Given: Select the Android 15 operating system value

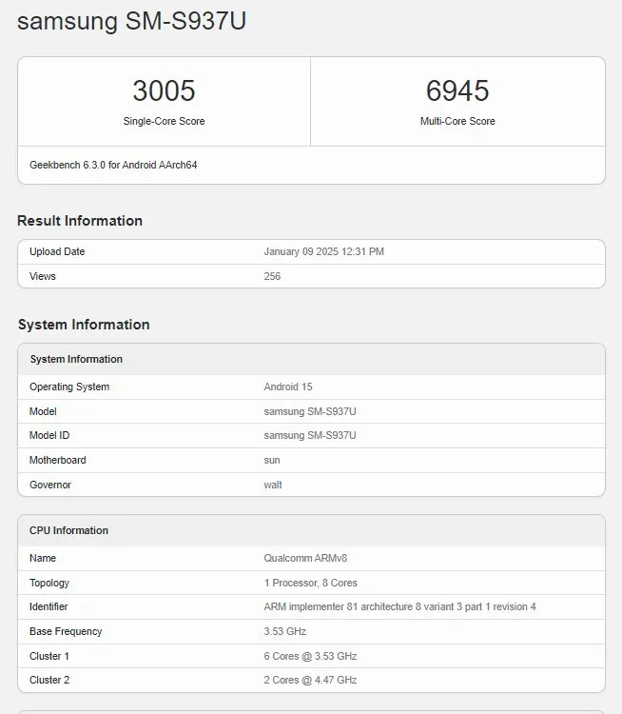Looking at the screenshot, I should 287,387.
